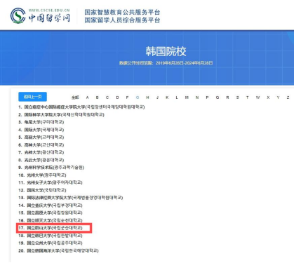Click 国家留学人员综合服务平台 header text
This screenshot has width=294, height=263.
tap(122, 20)
